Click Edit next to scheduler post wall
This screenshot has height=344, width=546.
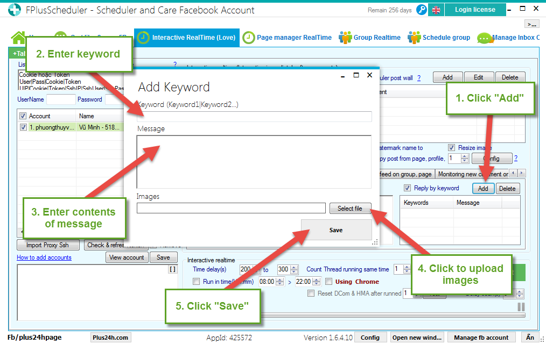tap(479, 77)
